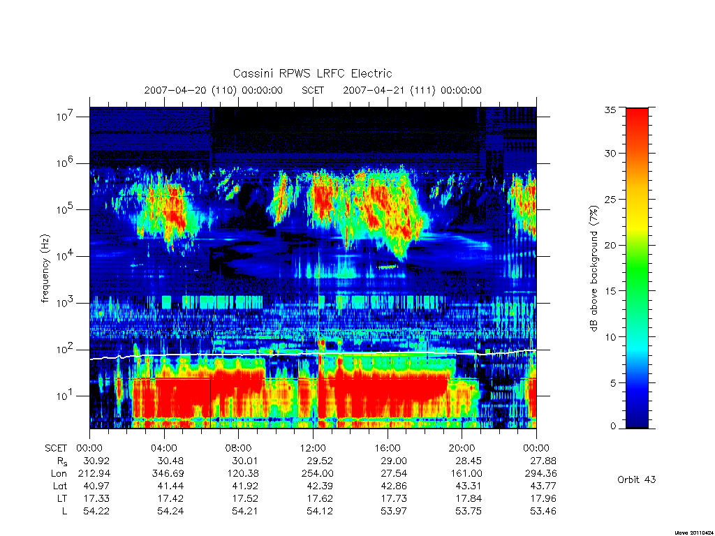Click the 35 tick label on color scale
Viewport: 715px width, 536px height.
[x=610, y=110]
